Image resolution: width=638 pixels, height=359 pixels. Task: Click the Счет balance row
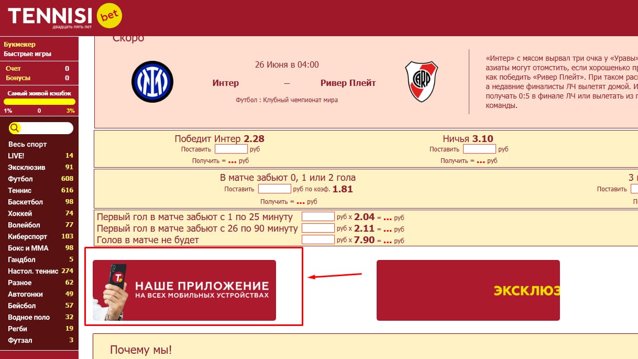click(x=38, y=69)
